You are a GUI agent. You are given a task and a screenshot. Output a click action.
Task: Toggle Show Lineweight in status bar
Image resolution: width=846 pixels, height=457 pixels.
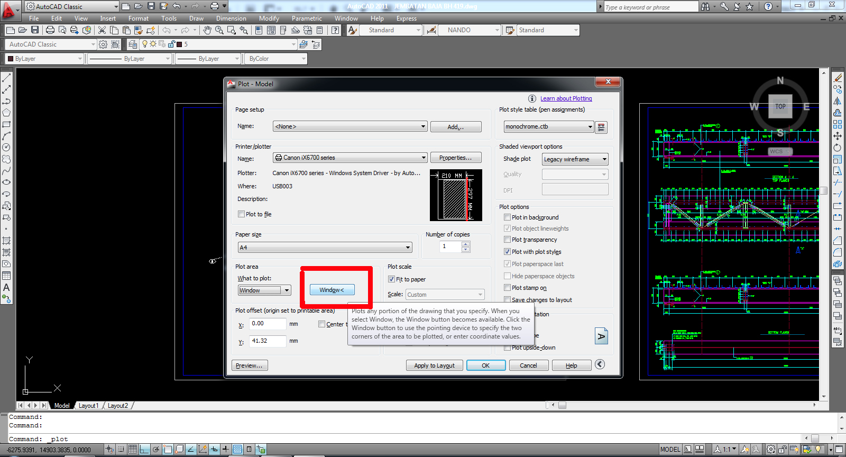pyautogui.click(x=226, y=450)
